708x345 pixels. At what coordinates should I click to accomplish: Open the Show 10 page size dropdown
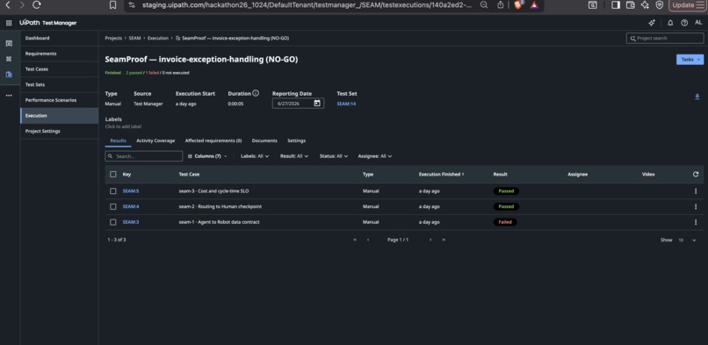click(x=687, y=240)
